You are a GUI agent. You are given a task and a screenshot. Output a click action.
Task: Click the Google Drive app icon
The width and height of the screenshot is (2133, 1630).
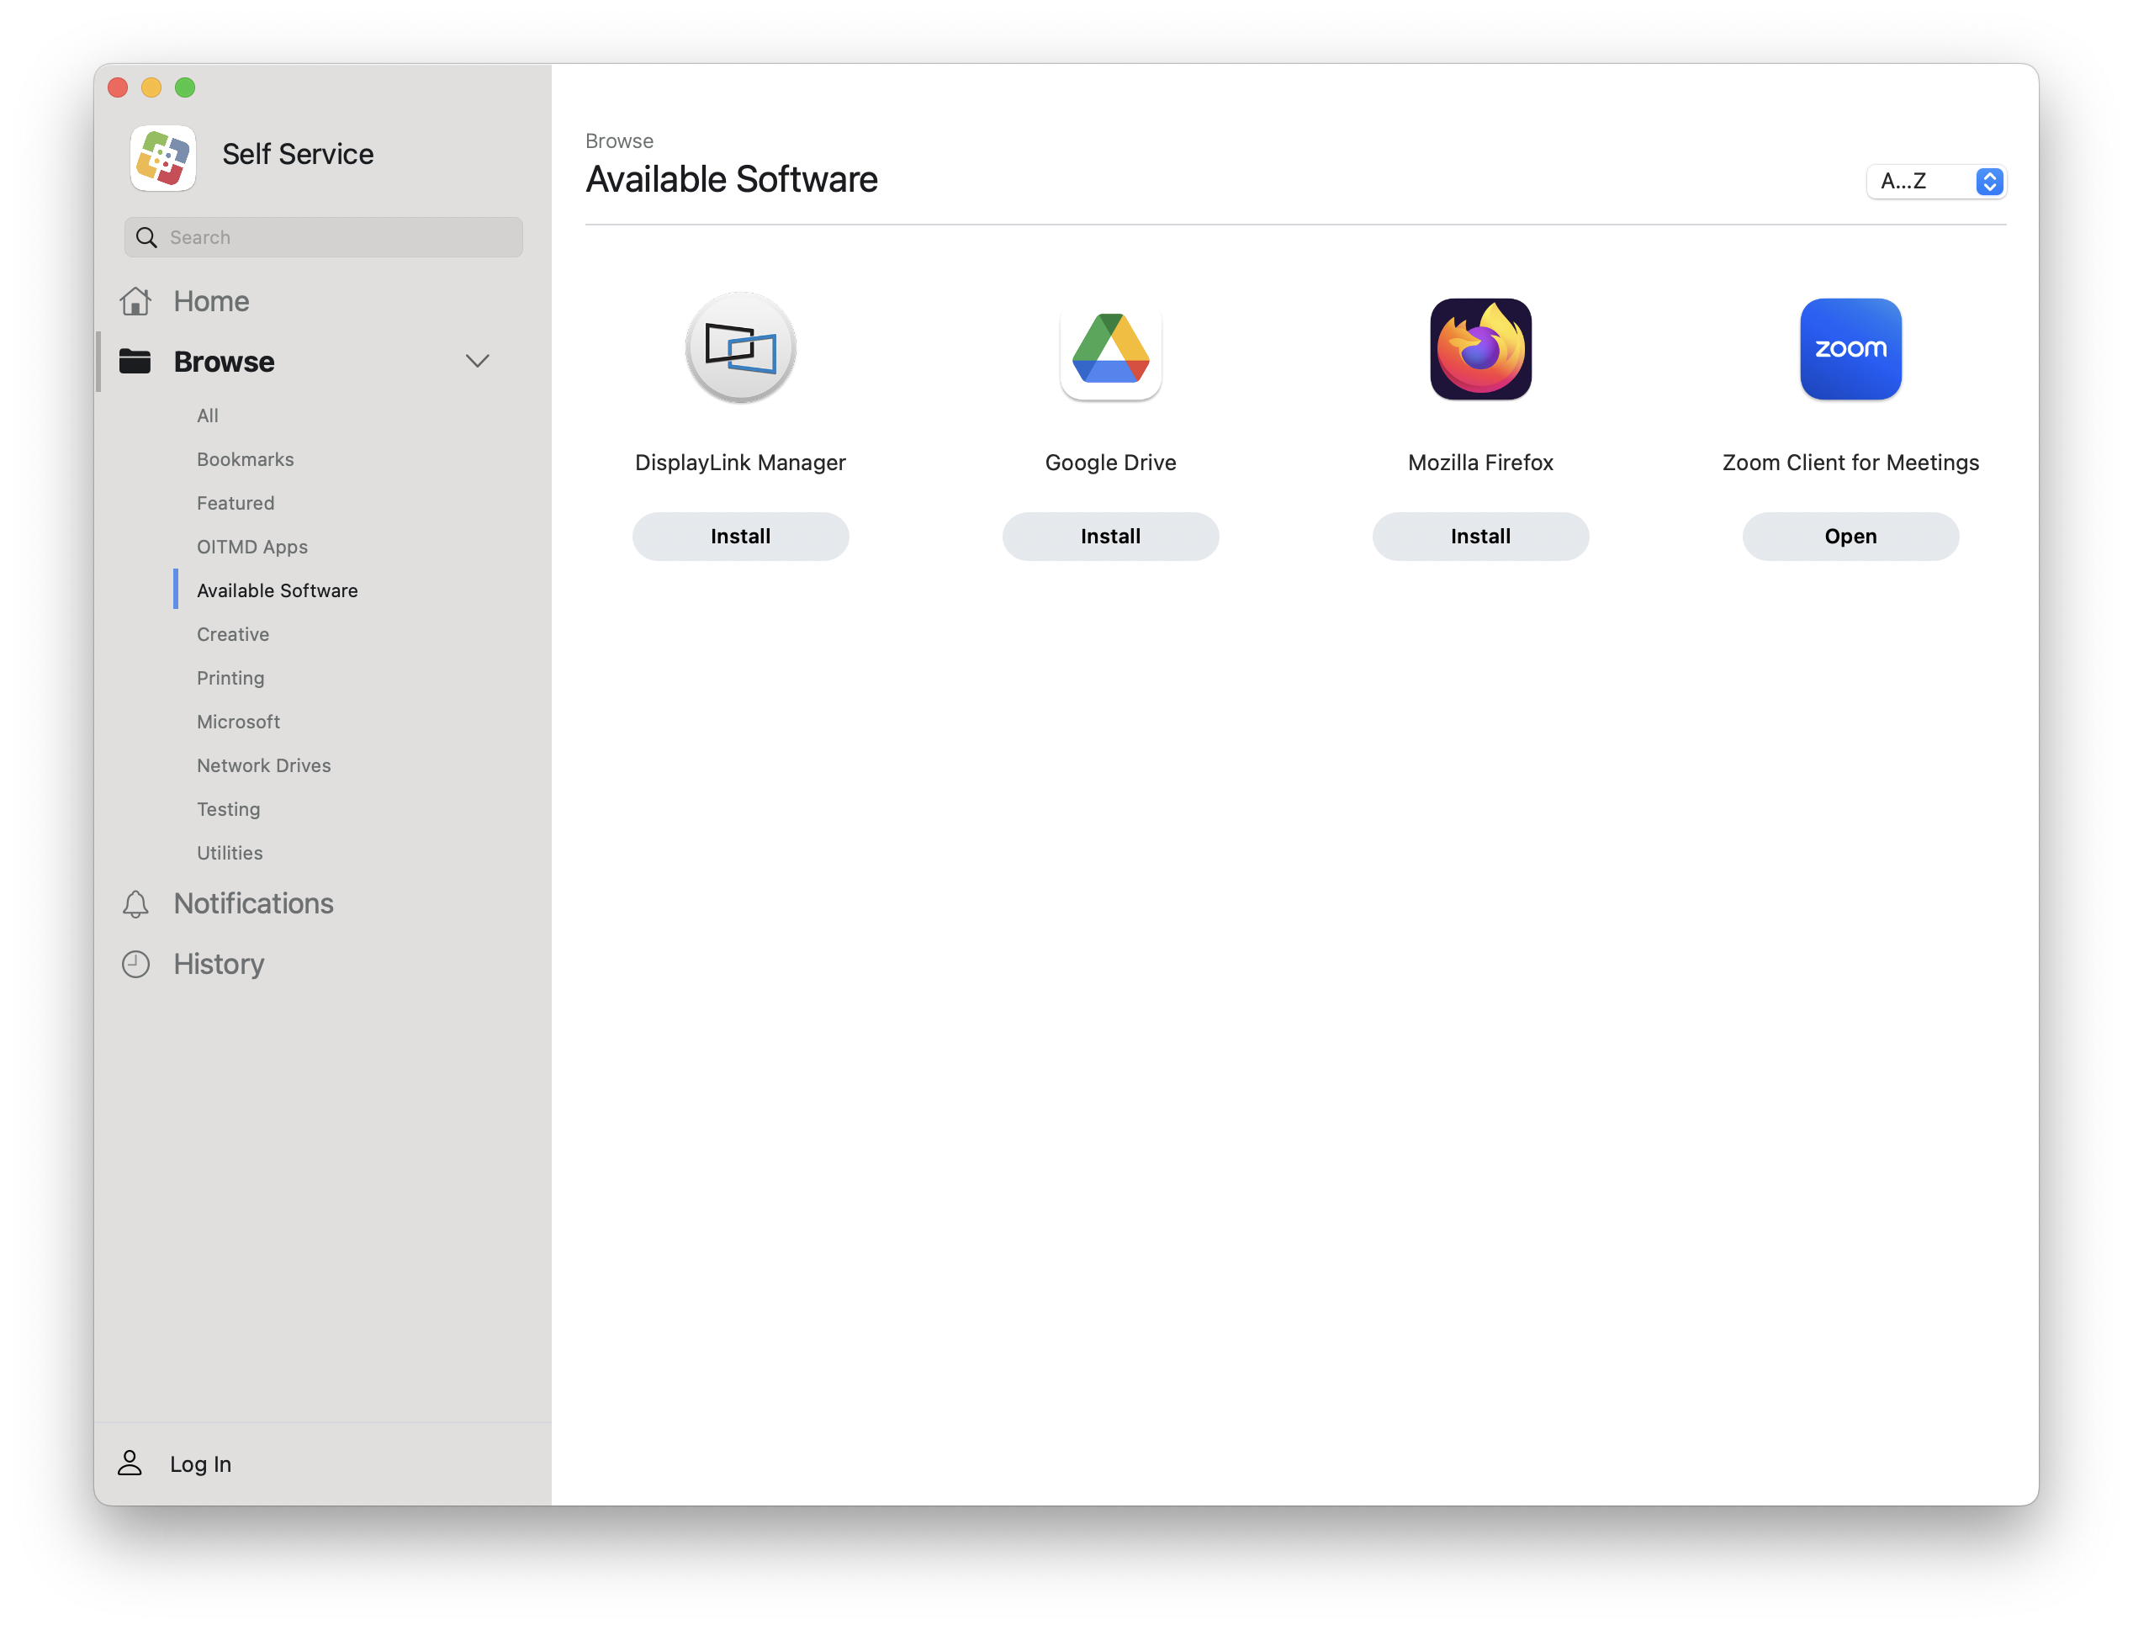point(1109,349)
